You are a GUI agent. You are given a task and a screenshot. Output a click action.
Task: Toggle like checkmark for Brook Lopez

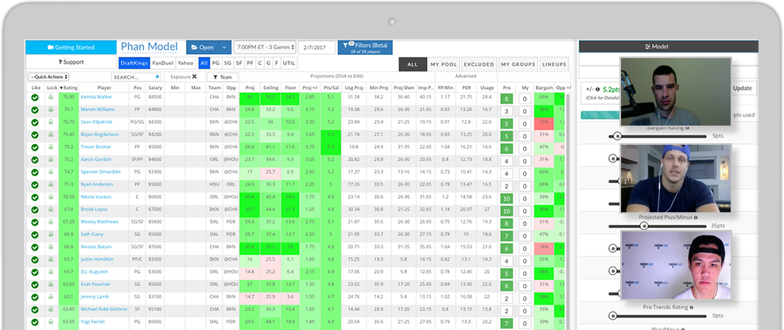pyautogui.click(x=35, y=210)
